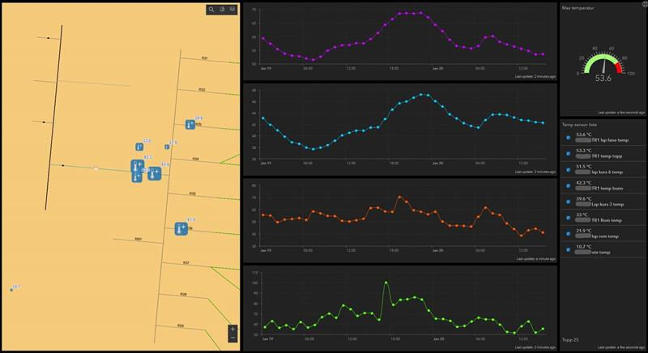Click icon for 51.5 °C lsp kurs 6 temp
The width and height of the screenshot is (648, 353).
[x=569, y=170]
